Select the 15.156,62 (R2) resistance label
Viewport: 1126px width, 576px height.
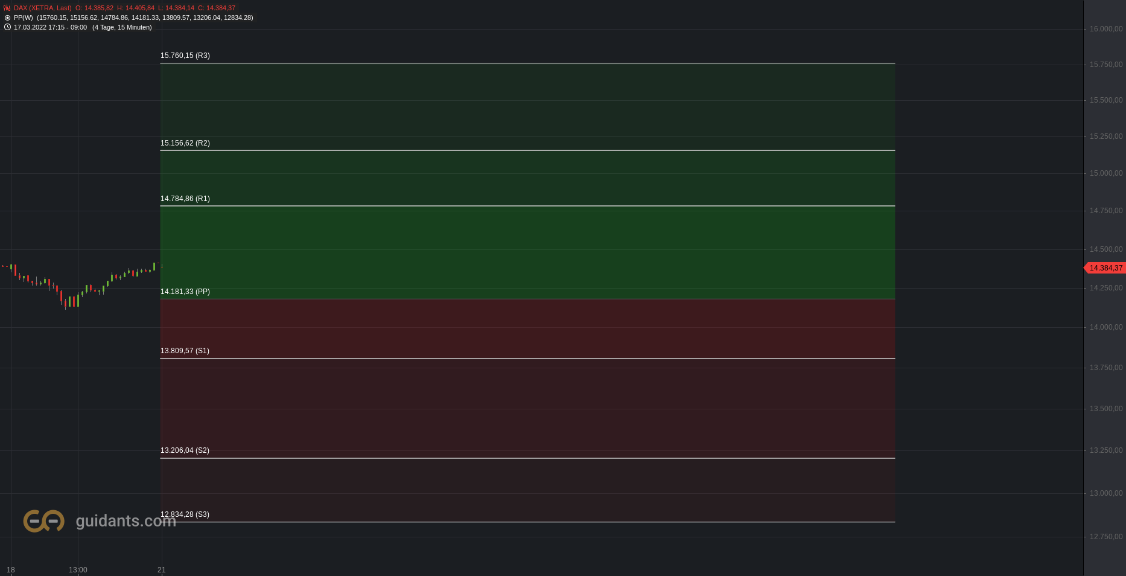[185, 143]
